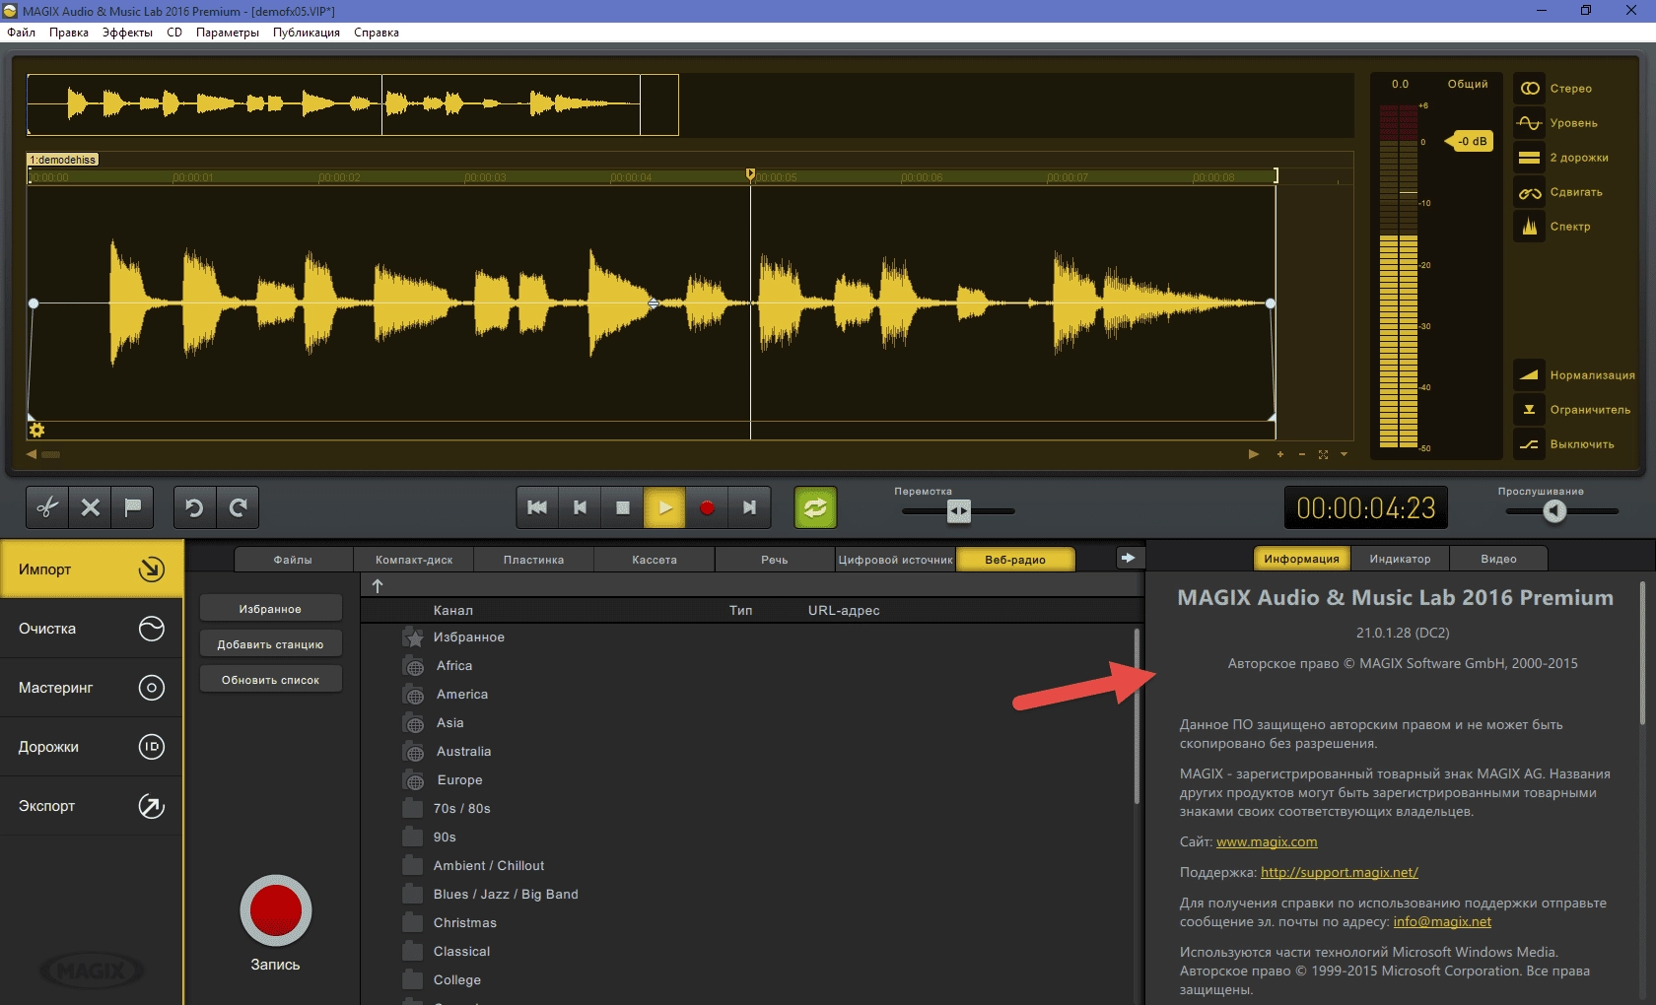Open the Публикация menu
This screenshot has height=1005, width=1656.
[307, 33]
